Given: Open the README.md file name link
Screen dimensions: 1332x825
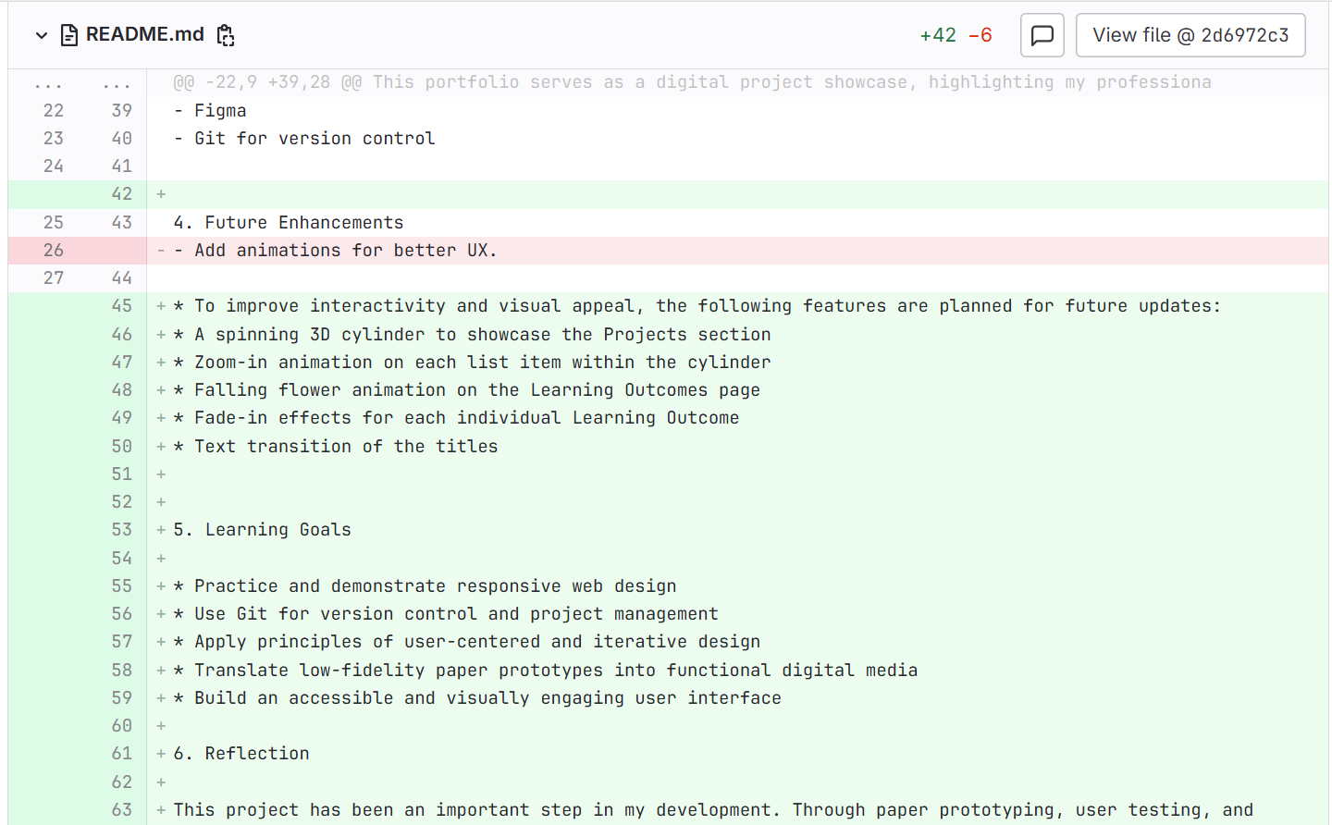Looking at the screenshot, I should coord(144,35).
